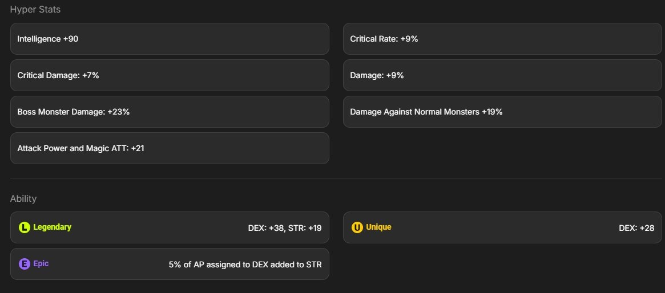Select the Critical Rate +9% card
This screenshot has width=665, height=293.
click(502, 39)
